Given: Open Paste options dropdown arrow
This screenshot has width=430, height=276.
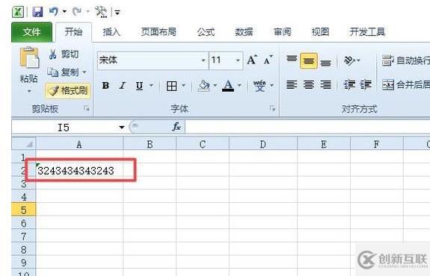Looking at the screenshot, I should (29, 91).
